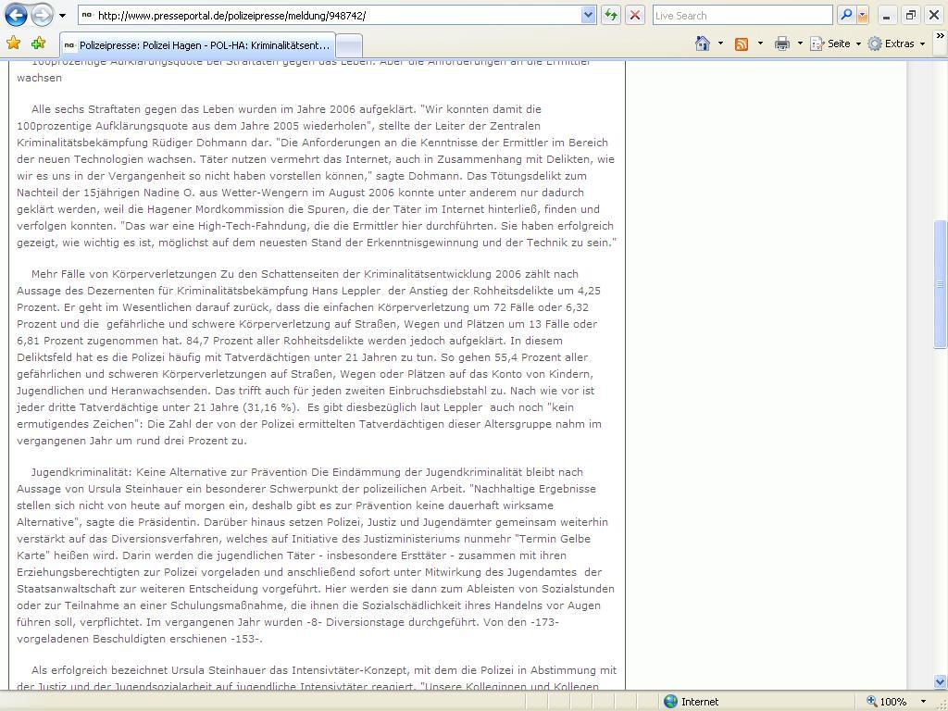Click text "Mehr Fälle von Körperverletzungen"
948x711 pixels.
pos(124,274)
